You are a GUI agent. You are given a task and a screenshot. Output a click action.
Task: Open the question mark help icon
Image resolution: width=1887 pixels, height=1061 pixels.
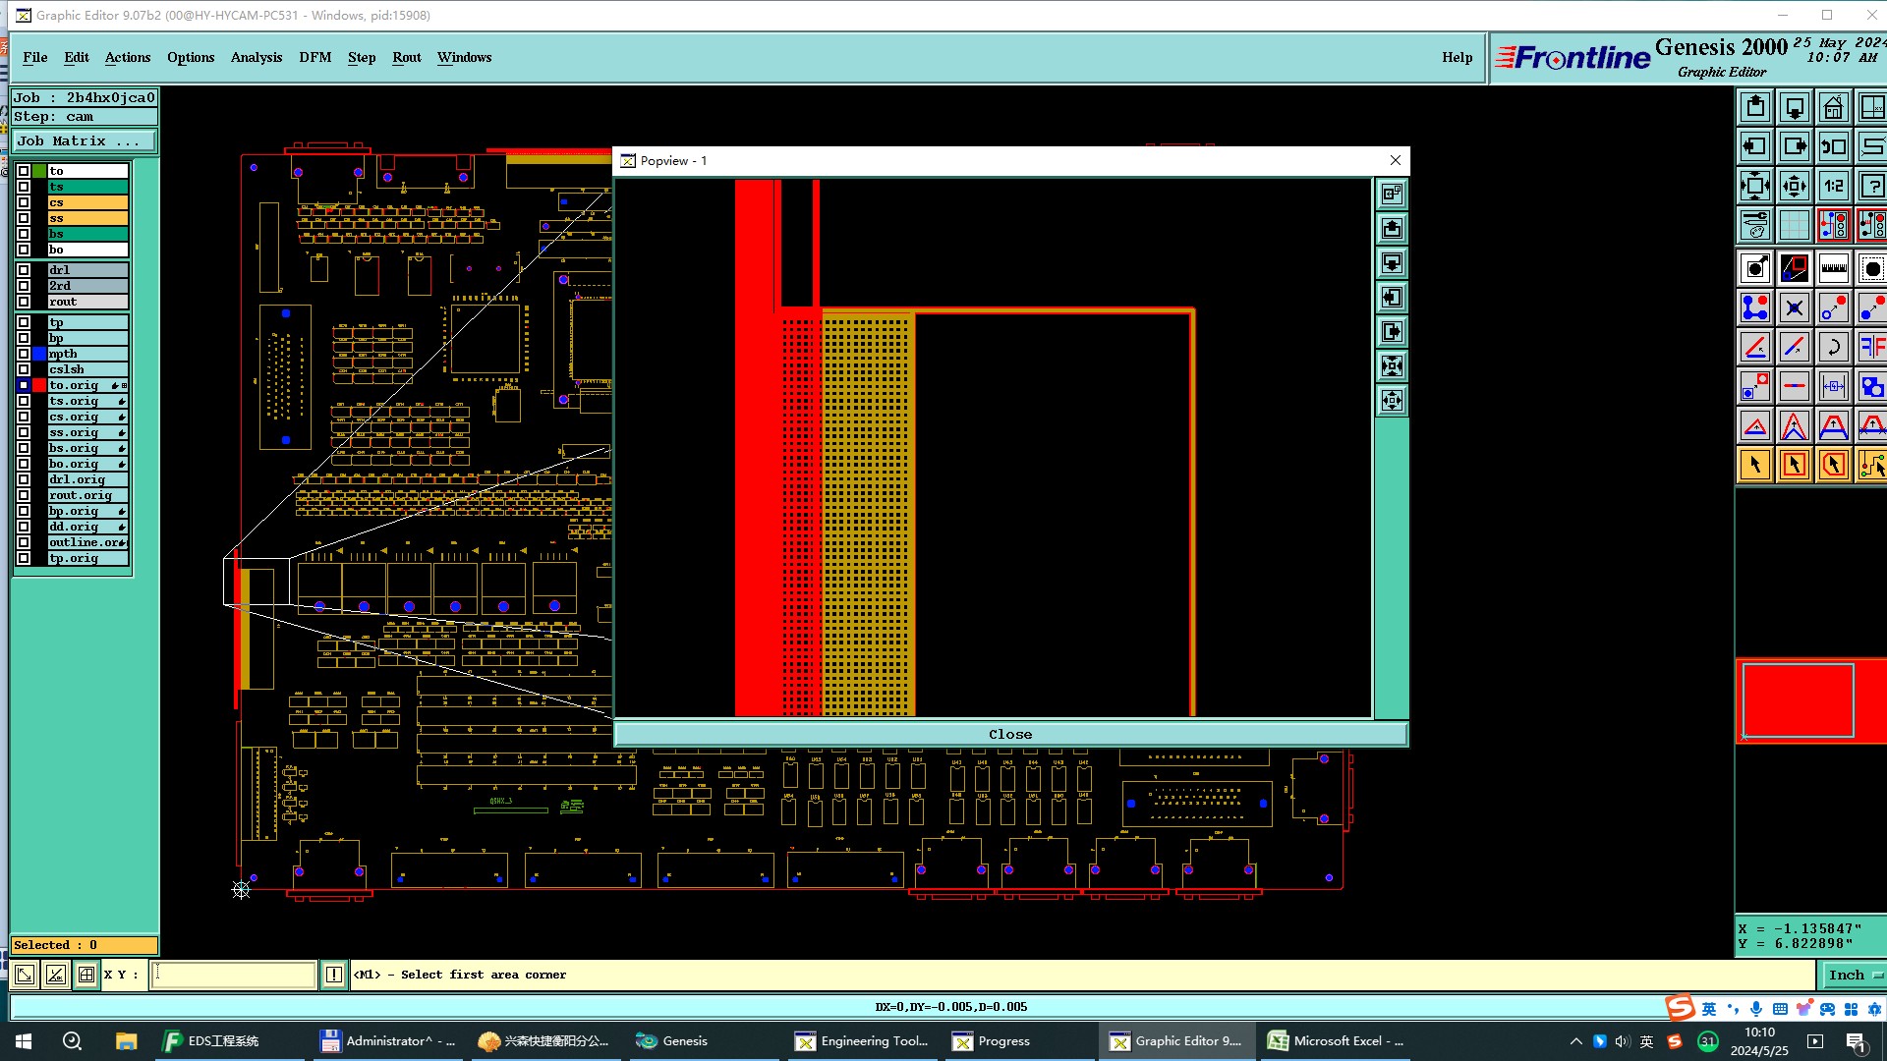[1871, 186]
